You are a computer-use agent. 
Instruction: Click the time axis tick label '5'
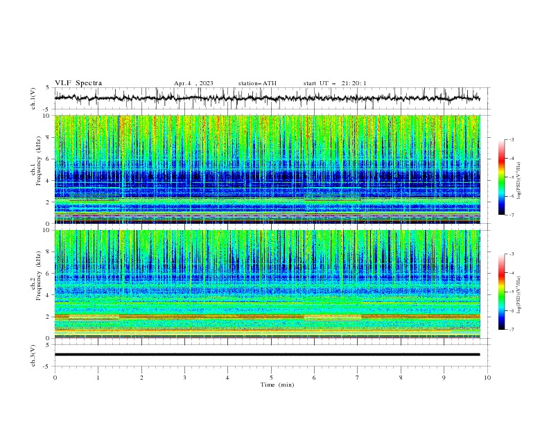coord(271,378)
